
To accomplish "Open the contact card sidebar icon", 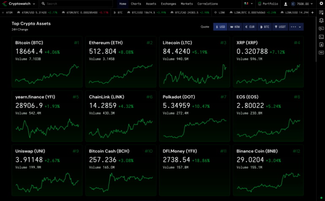I will pyautogui.click(x=321, y=45).
